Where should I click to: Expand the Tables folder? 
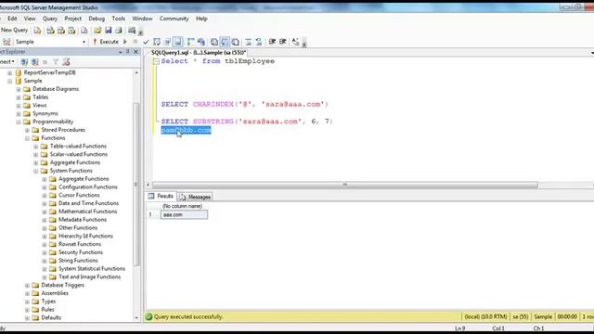pos(19,97)
